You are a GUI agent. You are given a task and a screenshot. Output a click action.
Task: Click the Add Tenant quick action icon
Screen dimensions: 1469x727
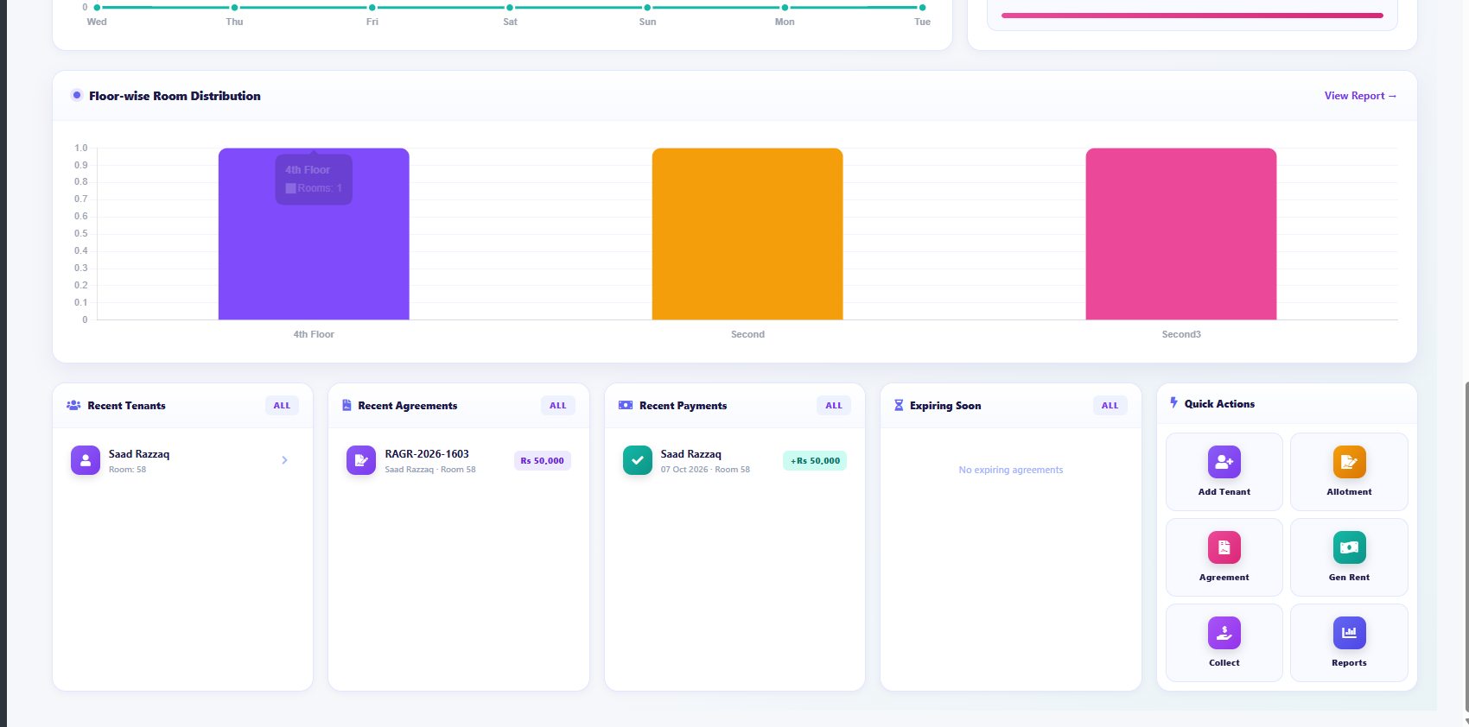click(1224, 462)
